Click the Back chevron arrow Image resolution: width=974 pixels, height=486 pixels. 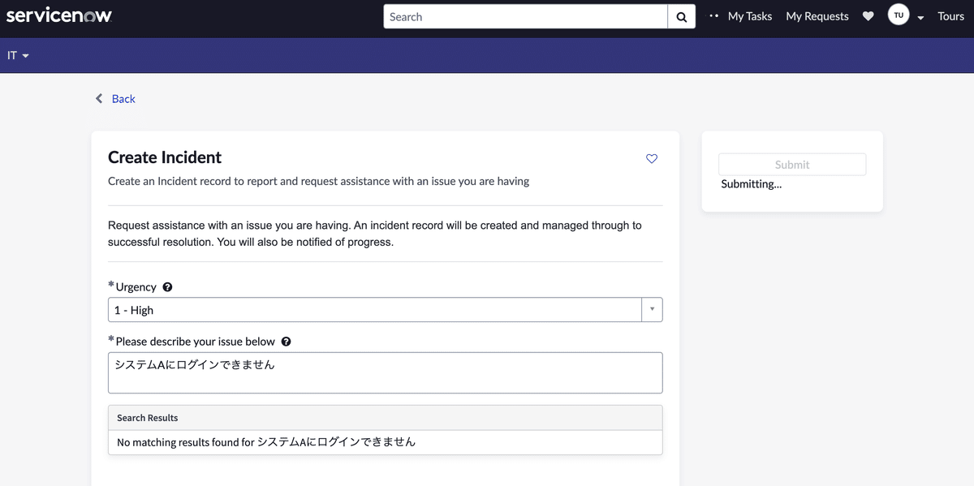pos(99,98)
